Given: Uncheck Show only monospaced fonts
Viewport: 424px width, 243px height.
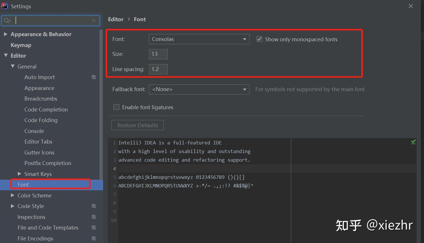Looking at the screenshot, I should tap(259, 39).
